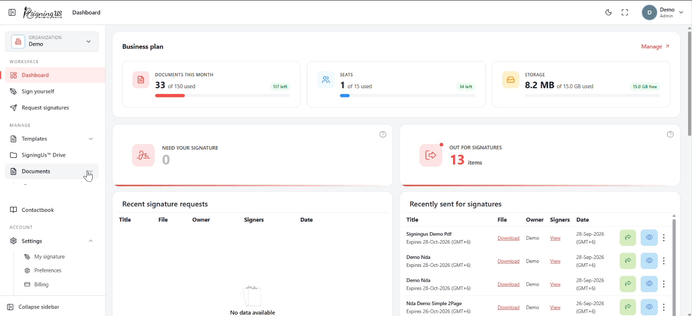Open the Contactbook page

52,210
